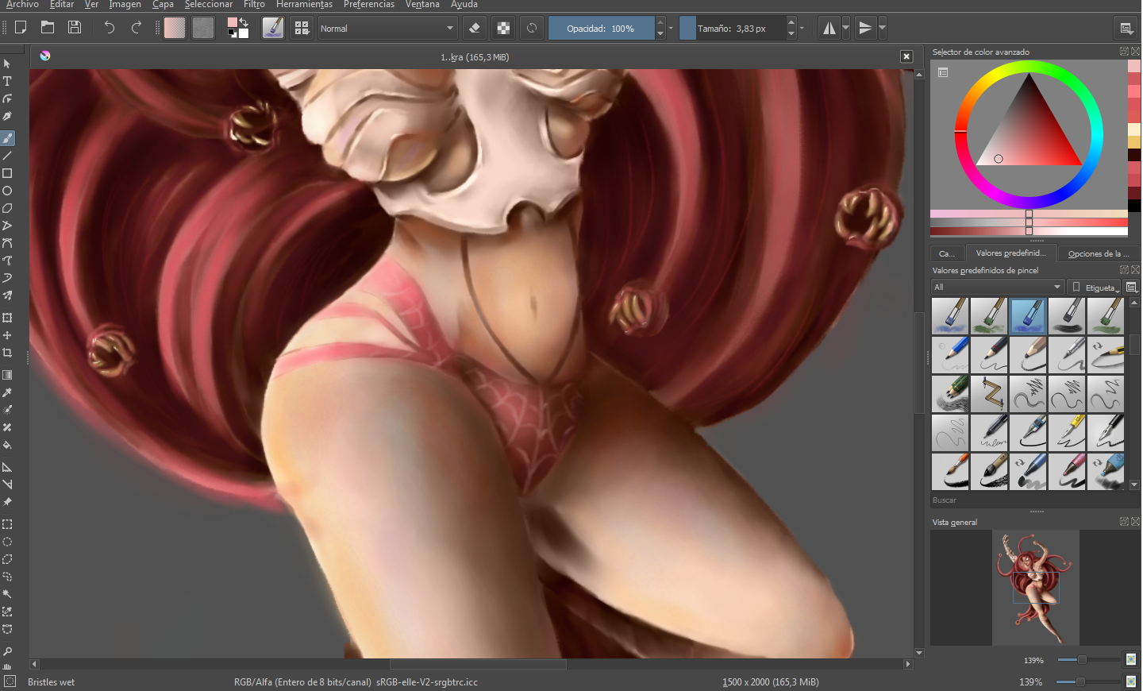Open the brush preset tag filter 'All'

(x=998, y=287)
